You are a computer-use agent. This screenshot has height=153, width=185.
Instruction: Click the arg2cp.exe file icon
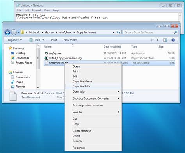[46, 53]
